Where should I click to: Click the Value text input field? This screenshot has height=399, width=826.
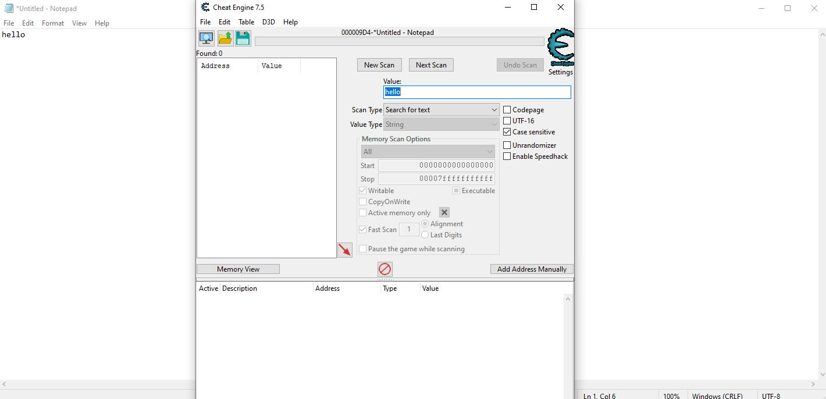tap(477, 92)
